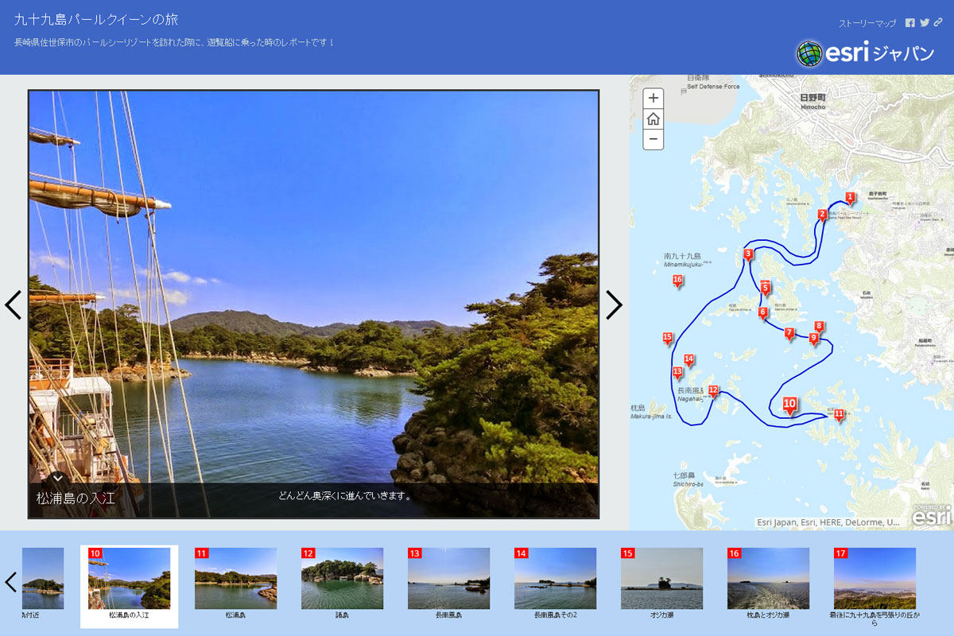Share story on Twitter
The height and width of the screenshot is (636, 954).
(925, 23)
